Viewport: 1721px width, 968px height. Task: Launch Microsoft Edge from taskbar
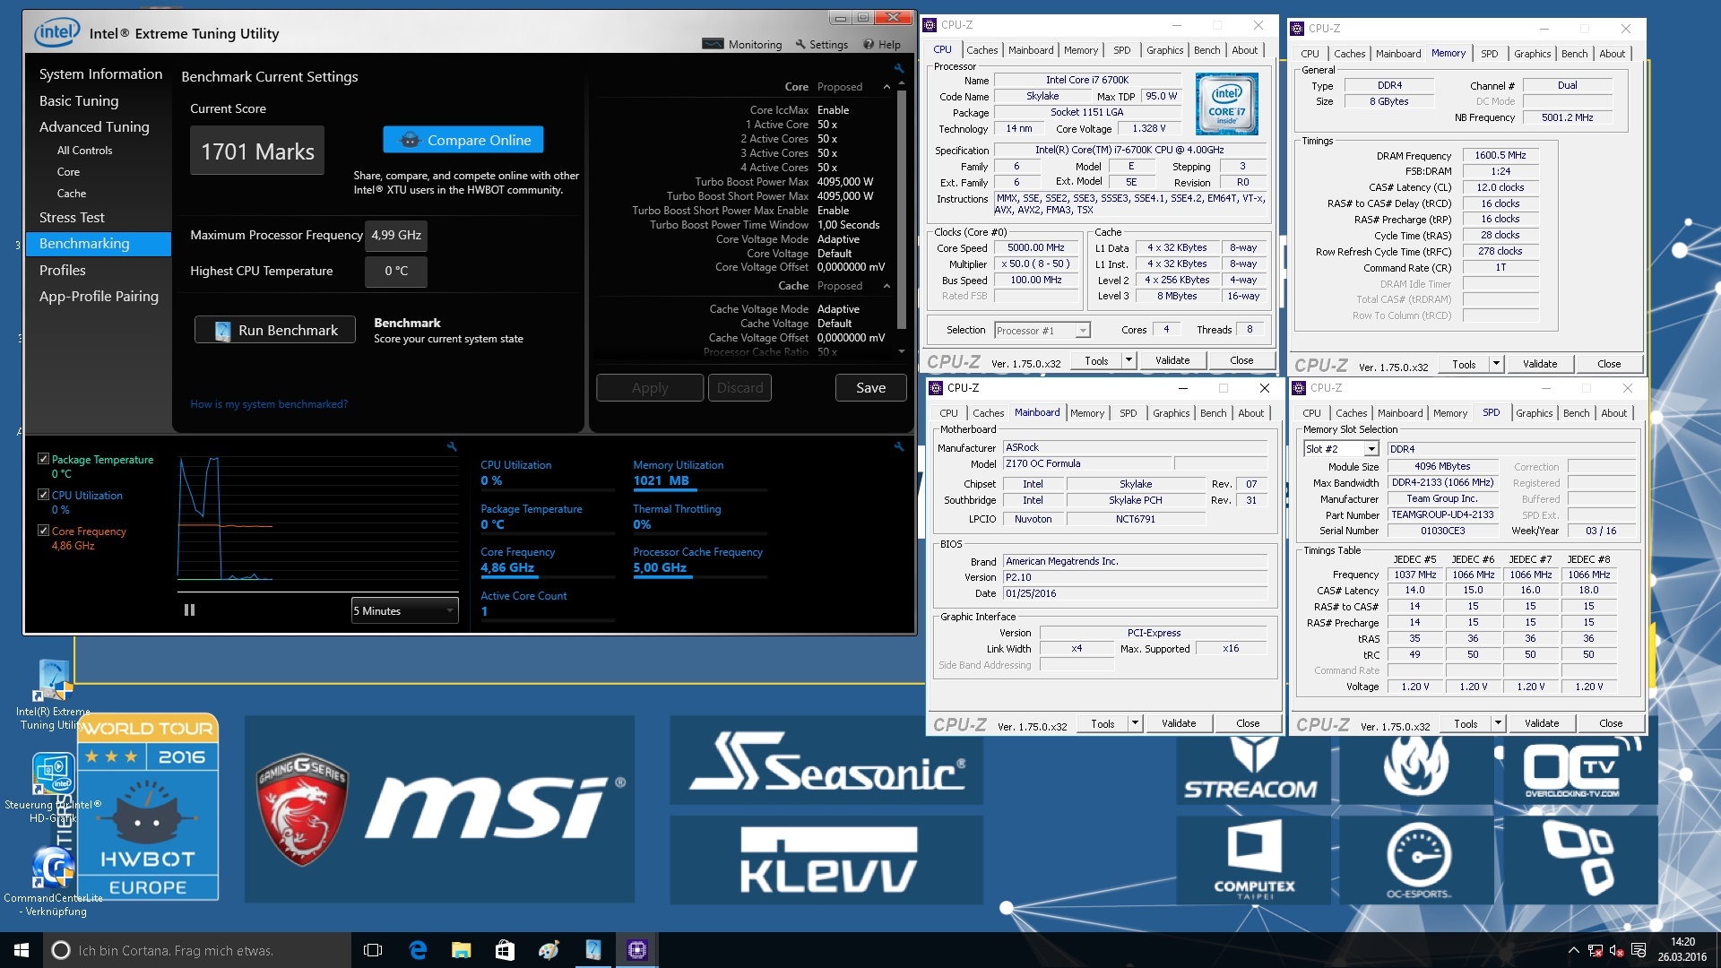pyautogui.click(x=418, y=950)
